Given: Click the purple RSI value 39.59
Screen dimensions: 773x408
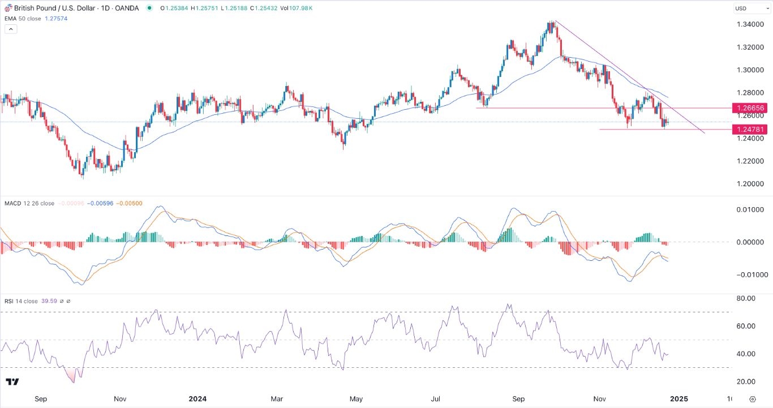Looking at the screenshot, I should point(50,301).
